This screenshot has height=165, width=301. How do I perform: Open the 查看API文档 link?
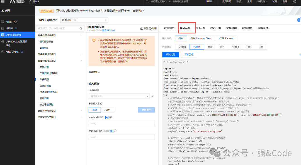pos(108,31)
